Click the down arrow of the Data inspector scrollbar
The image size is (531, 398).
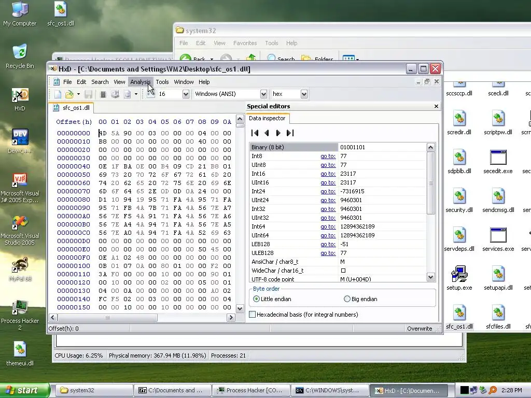click(430, 277)
